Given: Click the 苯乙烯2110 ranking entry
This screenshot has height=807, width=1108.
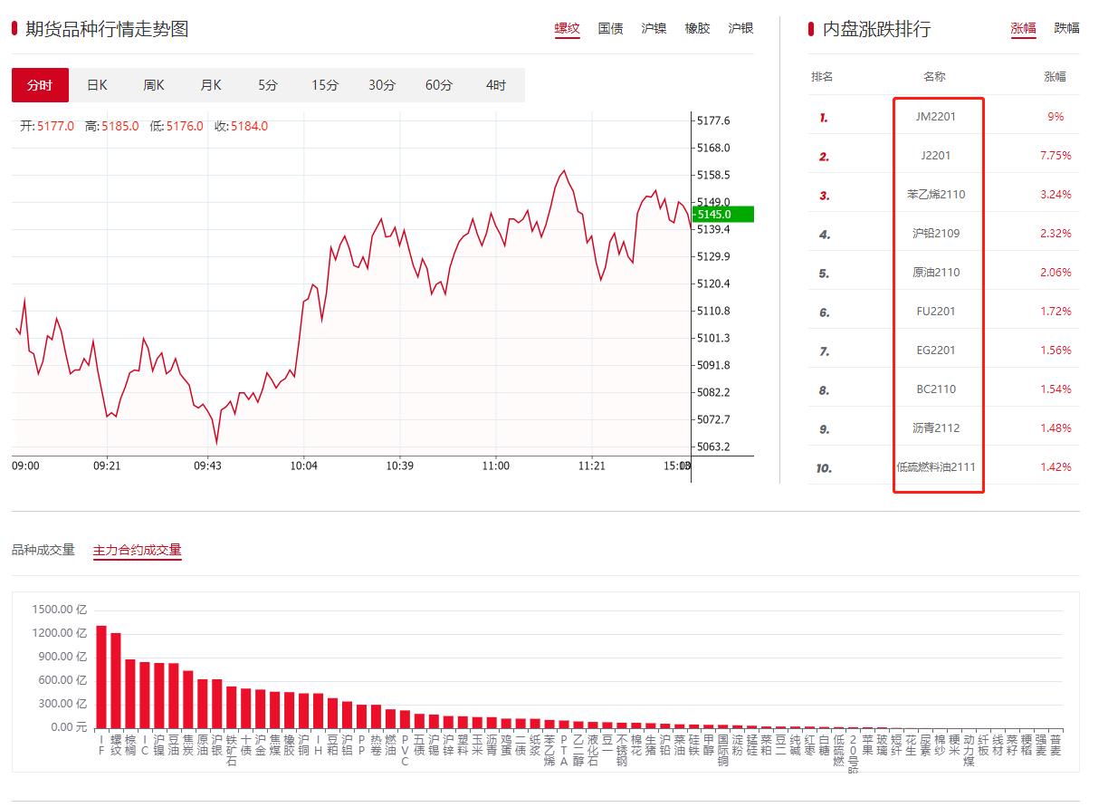Looking at the screenshot, I should [x=939, y=194].
